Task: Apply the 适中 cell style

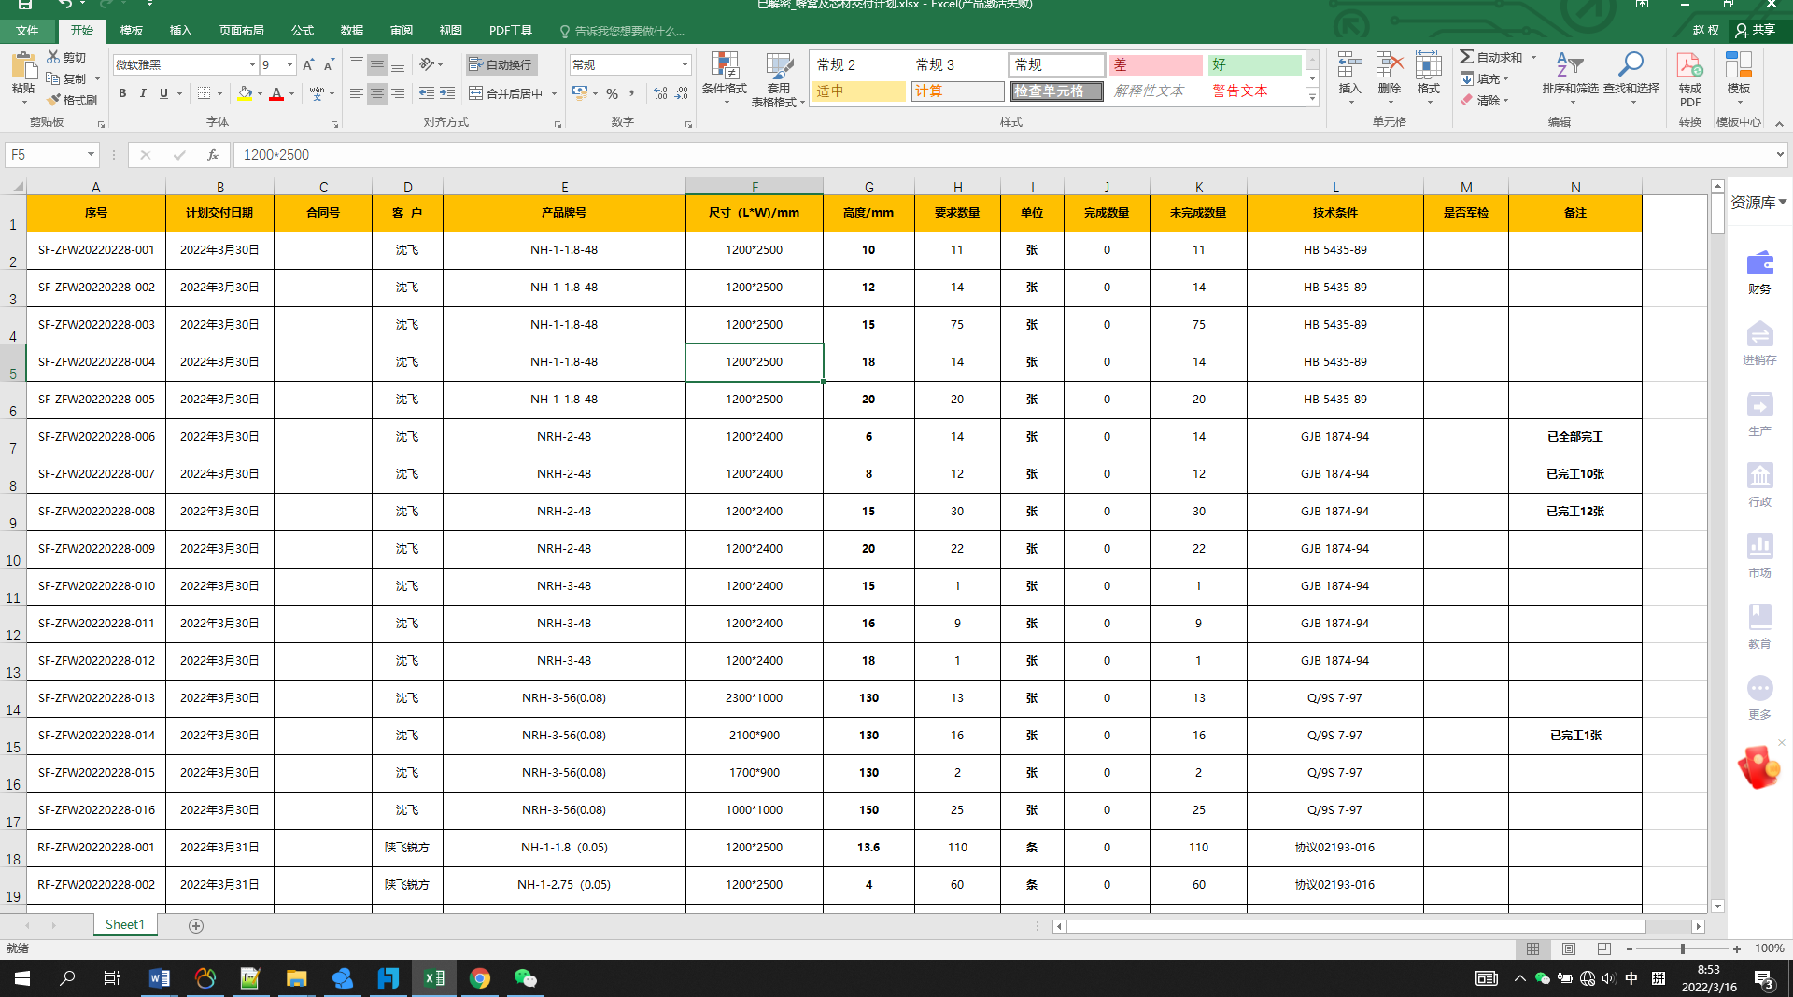Action: [859, 91]
